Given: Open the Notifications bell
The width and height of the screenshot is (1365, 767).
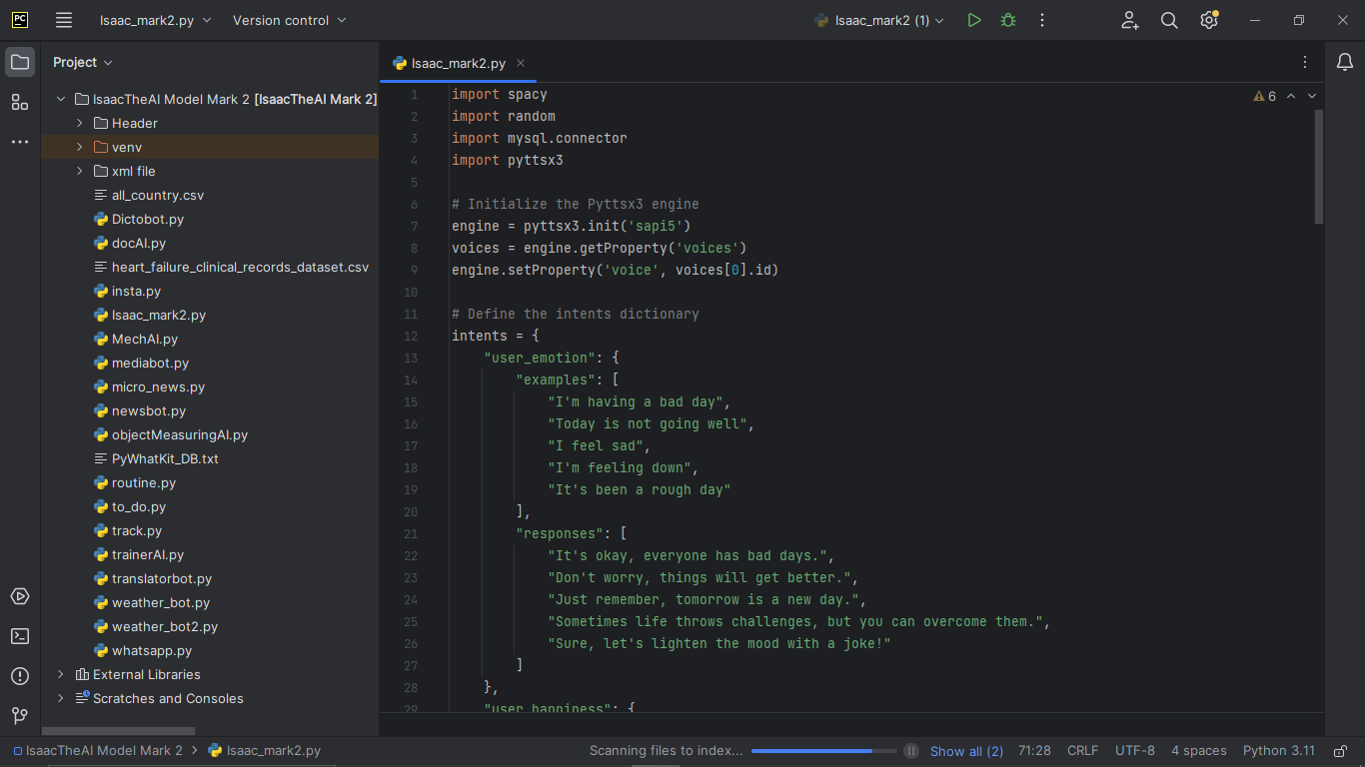Looking at the screenshot, I should coord(1345,62).
